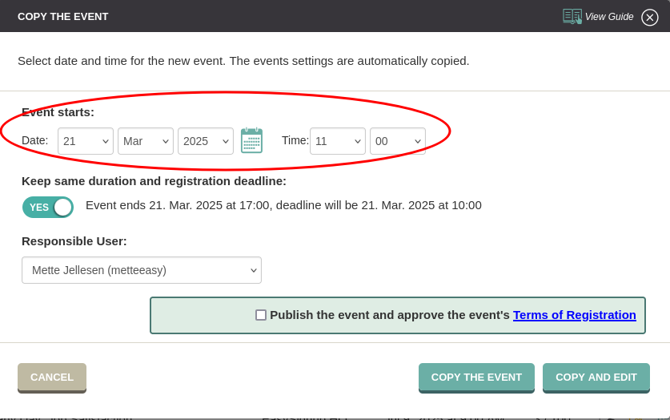Screen dimensions: 670x420
Task: Click the Copy and Edit button
Action: 596,378
